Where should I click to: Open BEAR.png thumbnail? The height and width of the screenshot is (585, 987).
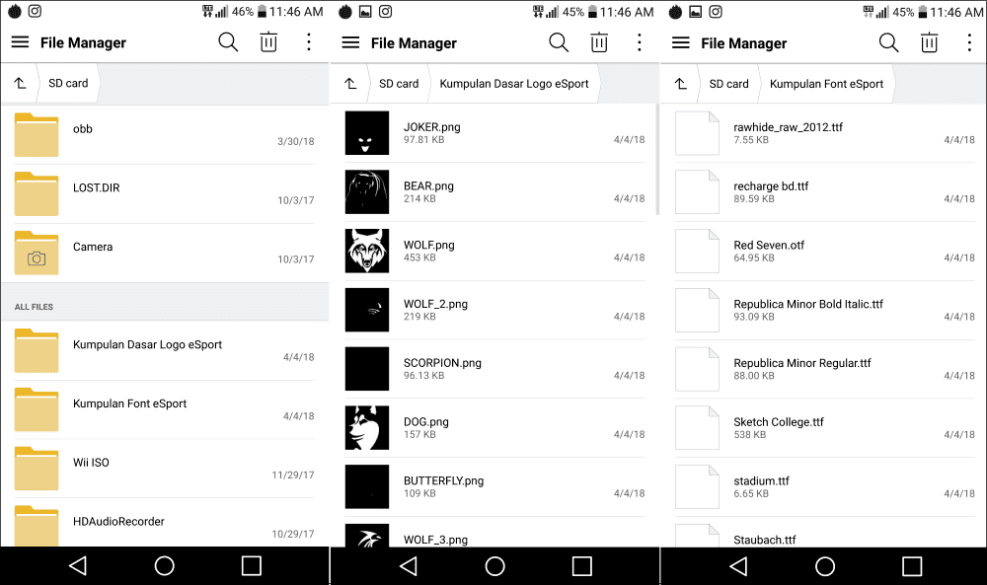(x=367, y=191)
